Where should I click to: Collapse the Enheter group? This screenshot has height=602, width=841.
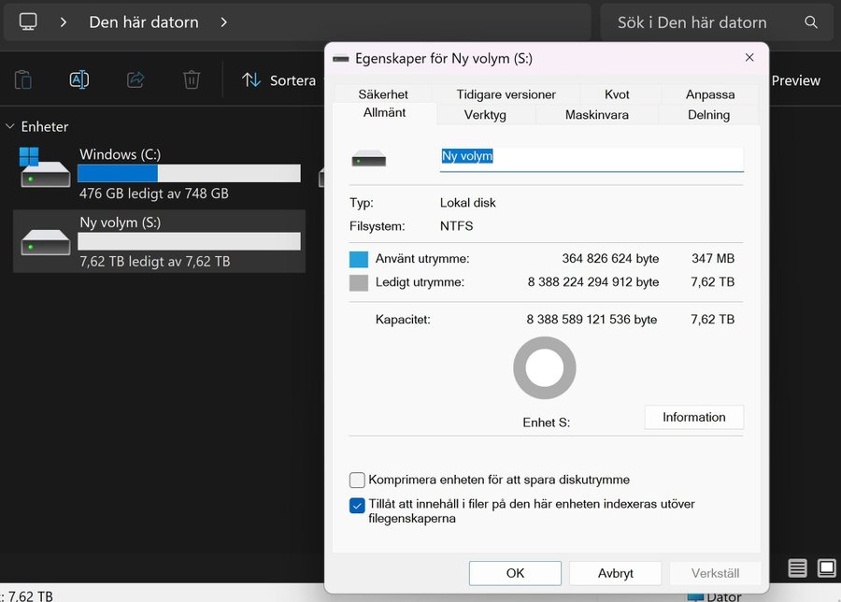tap(9, 126)
